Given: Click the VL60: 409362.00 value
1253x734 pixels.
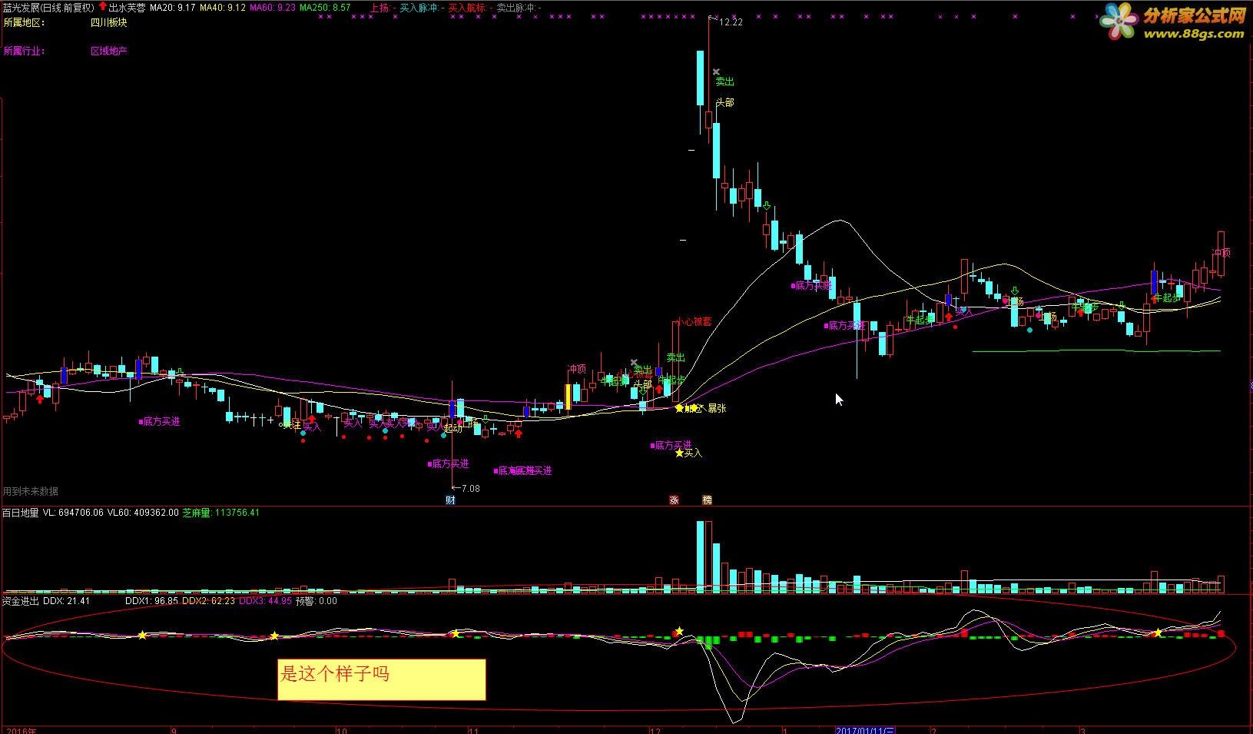Looking at the screenshot, I should coord(143,513).
